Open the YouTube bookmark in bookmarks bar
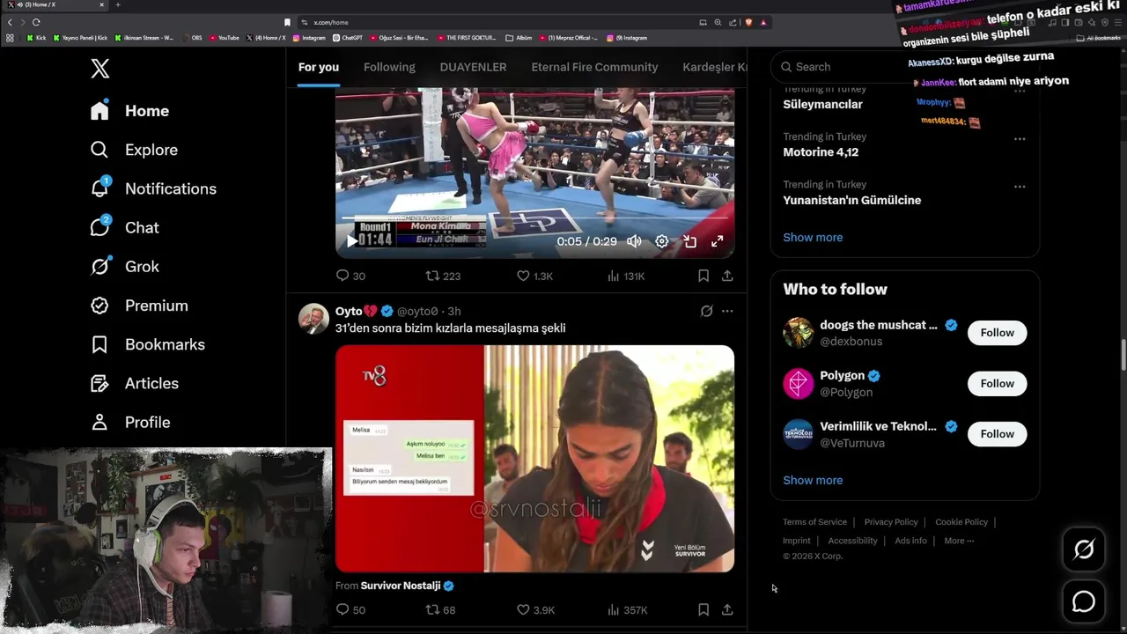1127x634 pixels. tap(225, 38)
